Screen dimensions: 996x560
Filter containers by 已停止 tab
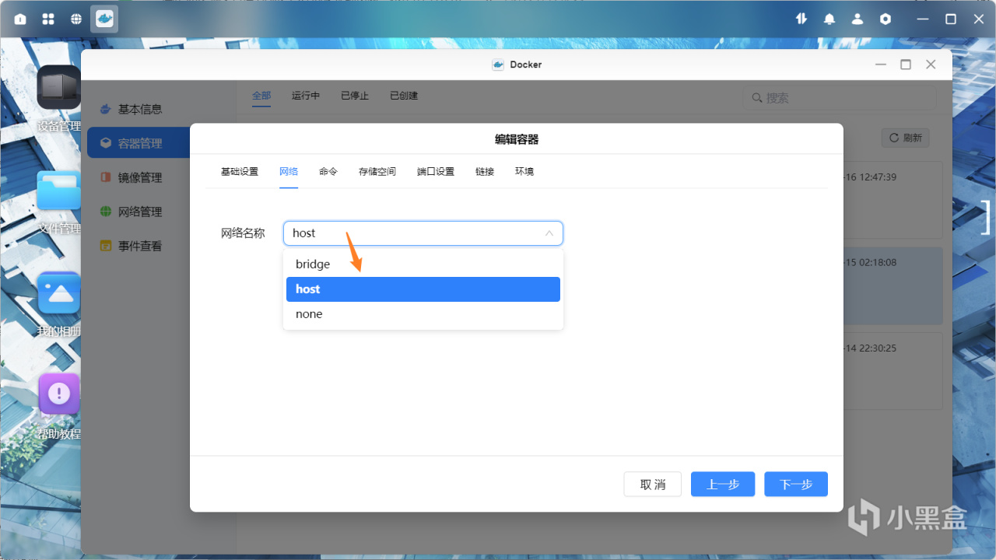click(355, 96)
